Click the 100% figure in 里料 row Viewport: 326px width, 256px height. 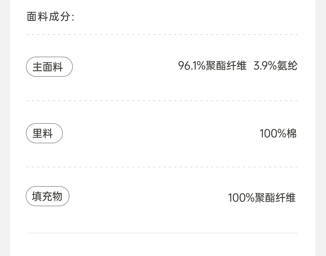(273, 133)
